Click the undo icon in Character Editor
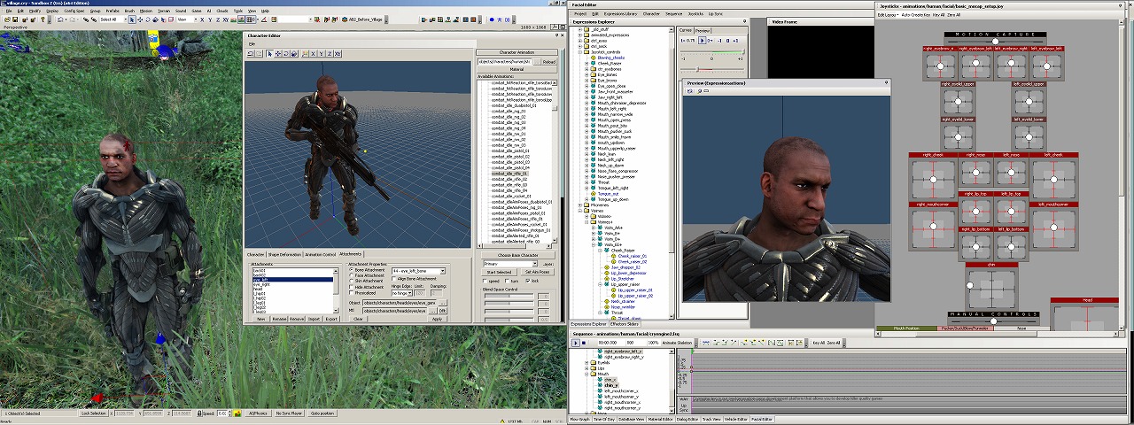The height and width of the screenshot is (425, 1134). tap(252, 54)
